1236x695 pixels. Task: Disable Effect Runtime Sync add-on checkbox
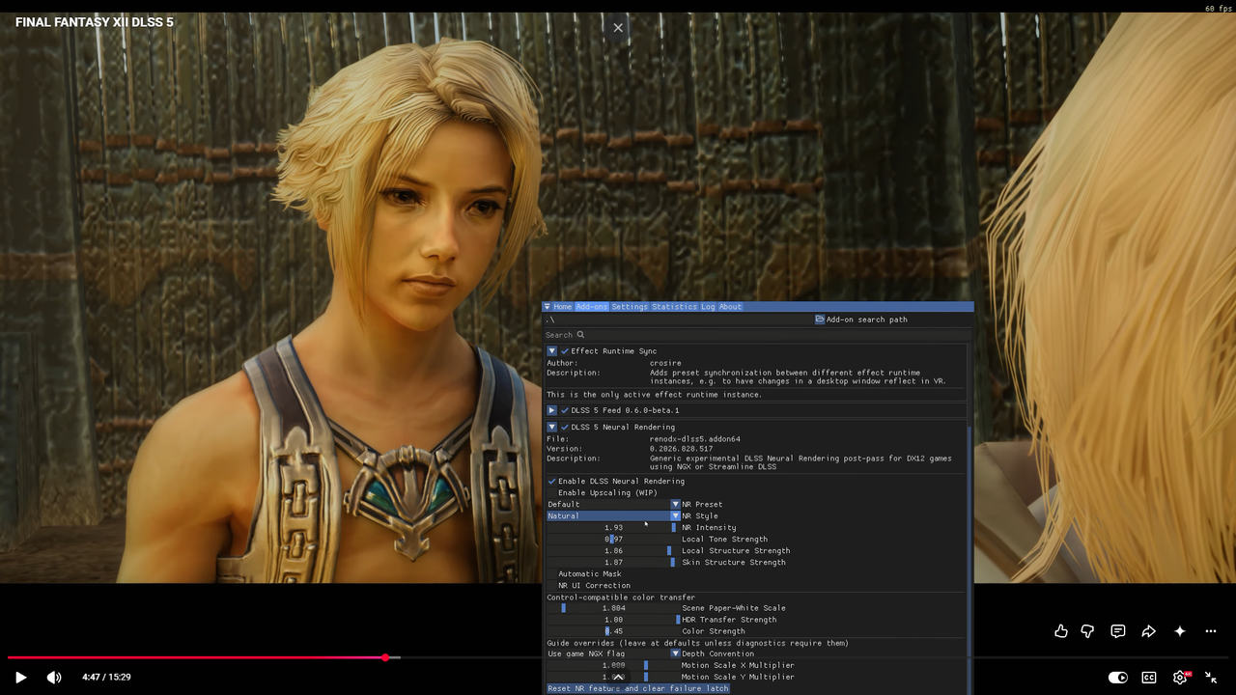[565, 351]
